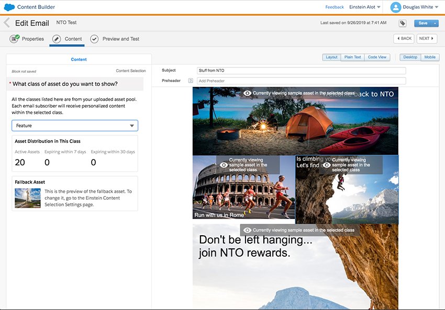Click the tag icon next to Save
Viewport: 445px width, 310px height.
pyautogui.click(x=402, y=24)
